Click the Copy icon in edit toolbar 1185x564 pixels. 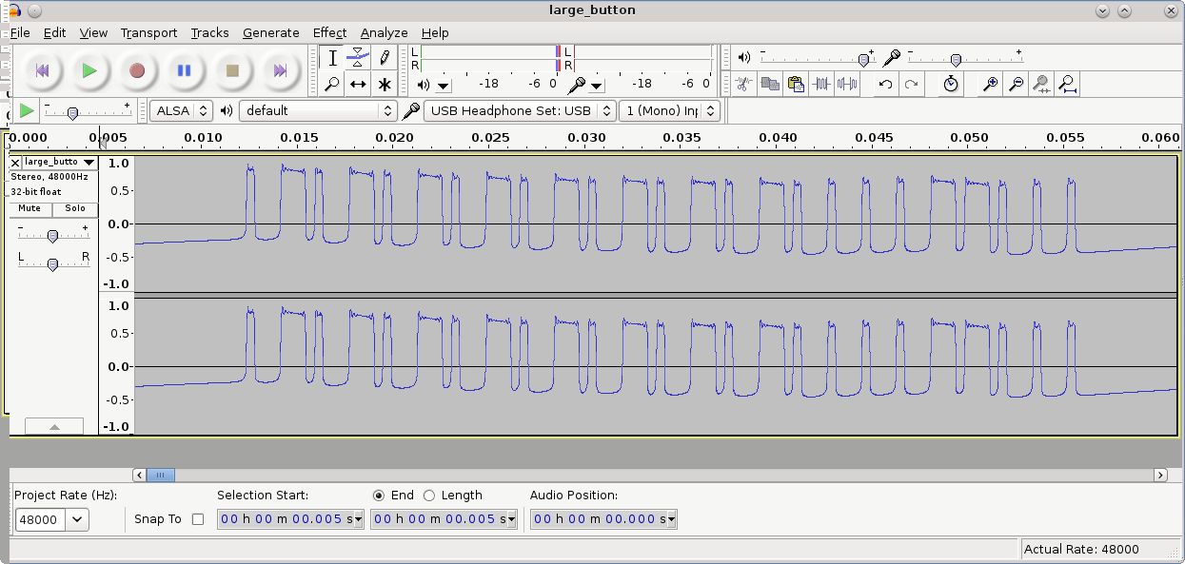(x=770, y=84)
